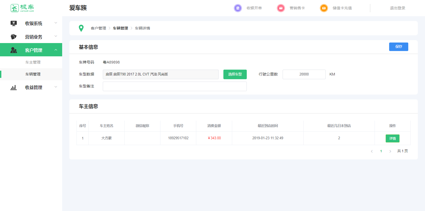The width and height of the screenshot is (425, 211).
Task: Click the 客户管理 people icon
Action: [14, 50]
